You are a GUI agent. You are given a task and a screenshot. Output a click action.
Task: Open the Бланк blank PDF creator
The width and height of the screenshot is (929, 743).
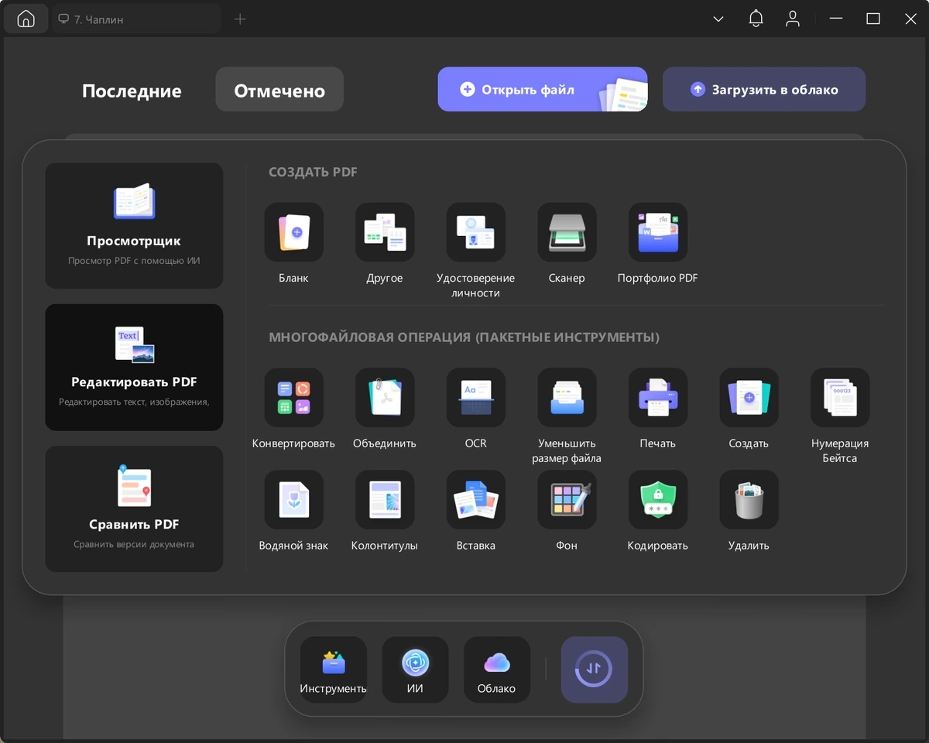tap(293, 232)
